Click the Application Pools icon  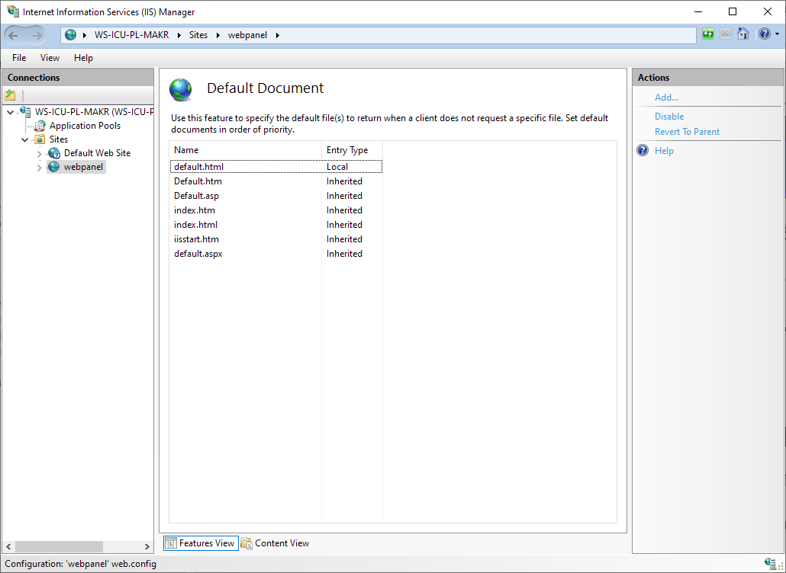(40, 126)
